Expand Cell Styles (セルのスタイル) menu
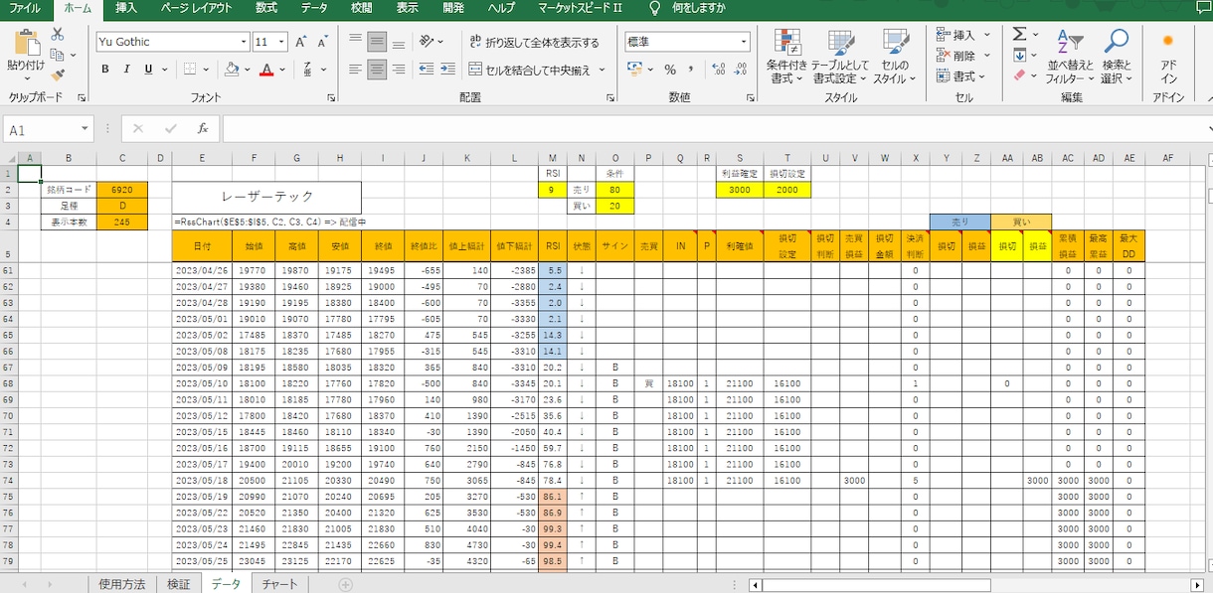 pyautogui.click(x=895, y=57)
